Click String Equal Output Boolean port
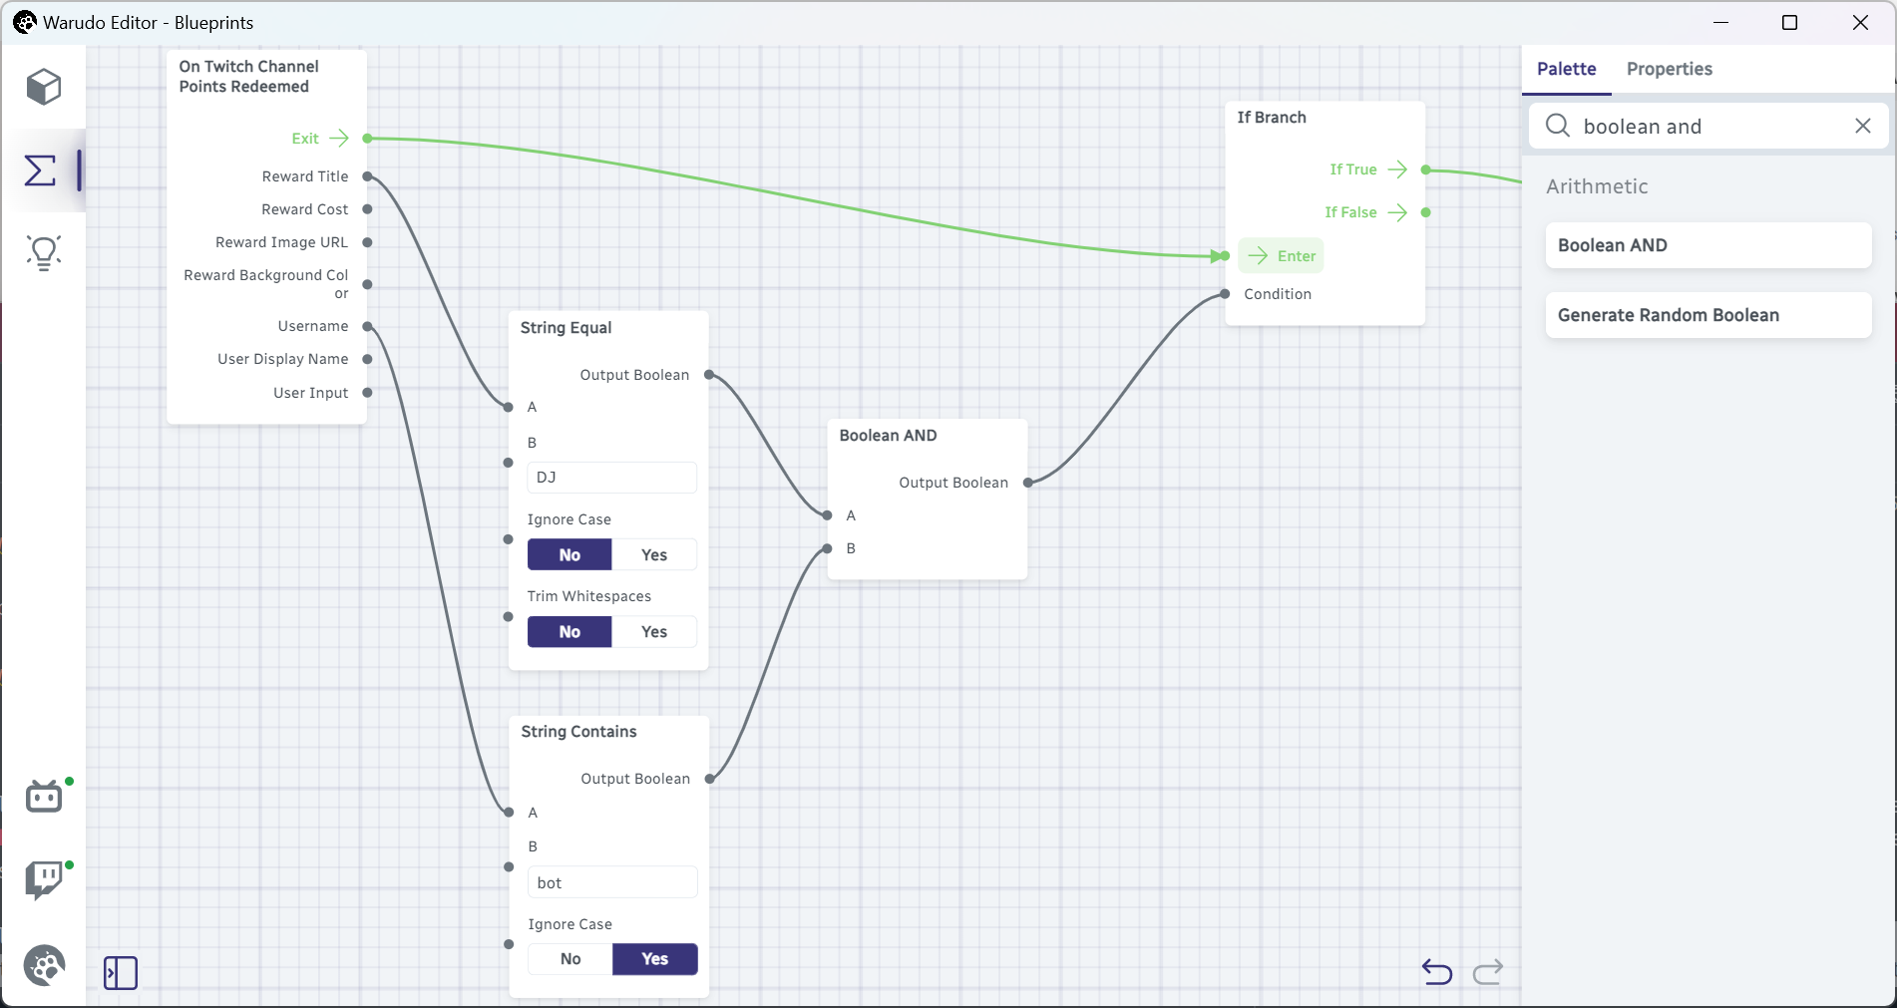The height and width of the screenshot is (1008, 1897). point(709,375)
